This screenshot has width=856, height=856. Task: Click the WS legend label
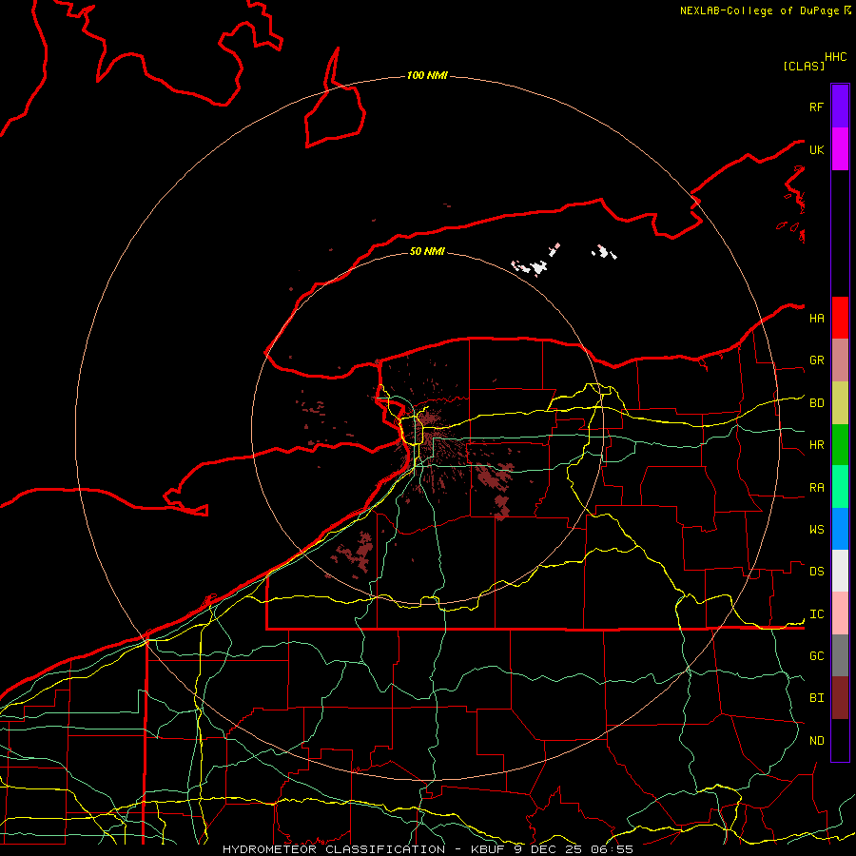click(816, 529)
